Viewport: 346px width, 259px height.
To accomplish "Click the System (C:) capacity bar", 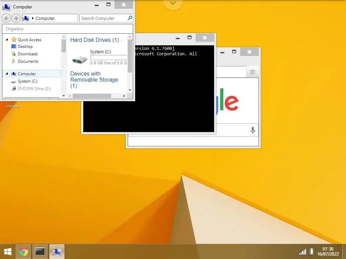I will click(x=108, y=57).
